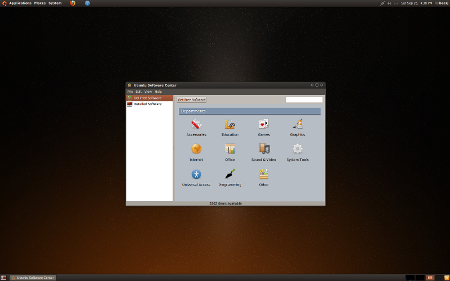Click the volume icon in top panel

tap(389, 3)
